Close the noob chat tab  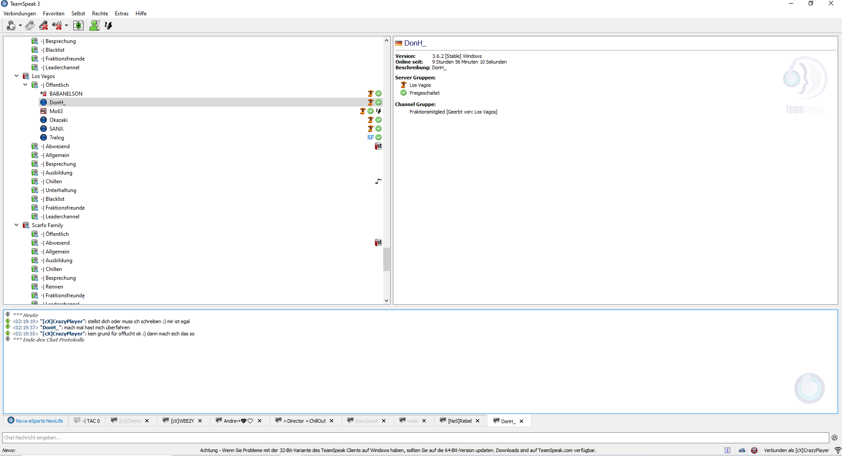coord(424,421)
